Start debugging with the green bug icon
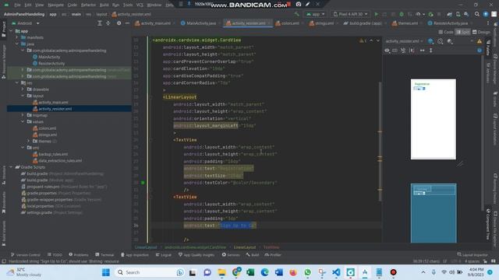499x280 pixels. click(x=402, y=14)
